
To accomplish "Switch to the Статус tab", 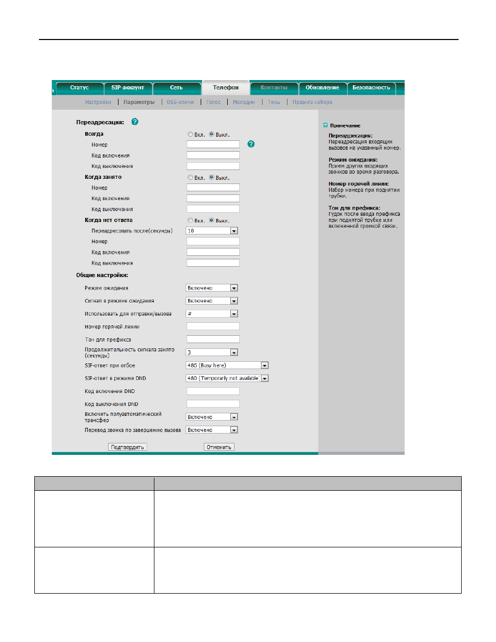I will click(x=80, y=88).
